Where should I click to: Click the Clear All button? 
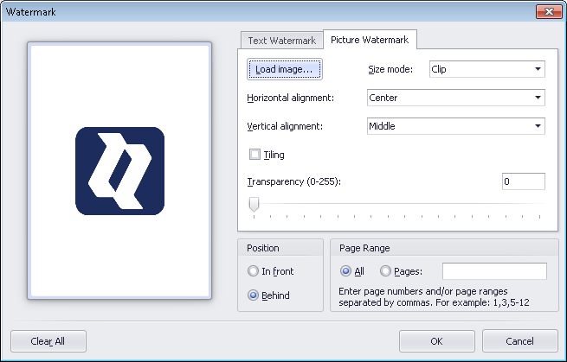[x=48, y=341]
